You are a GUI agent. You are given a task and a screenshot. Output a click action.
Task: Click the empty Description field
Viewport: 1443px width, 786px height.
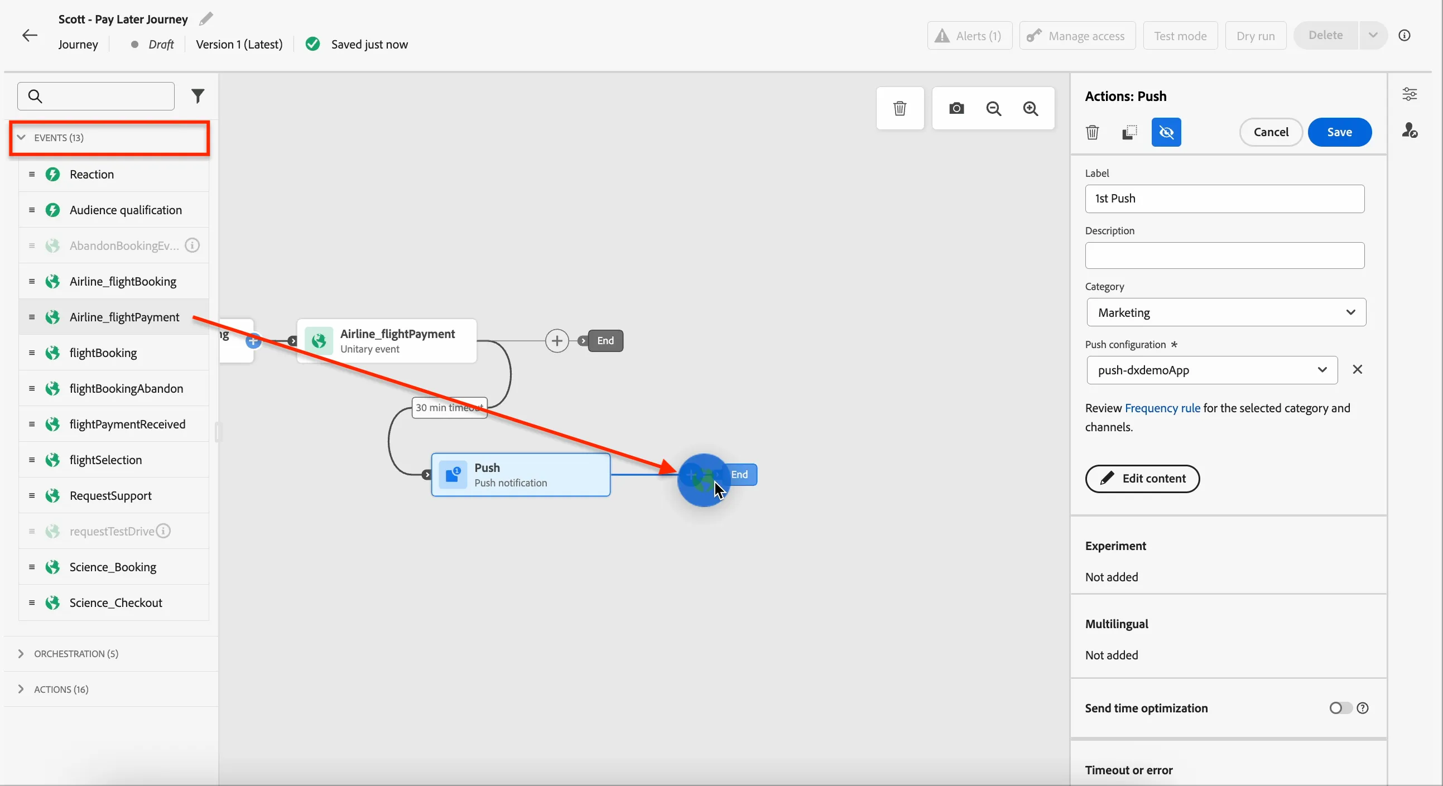(x=1224, y=255)
